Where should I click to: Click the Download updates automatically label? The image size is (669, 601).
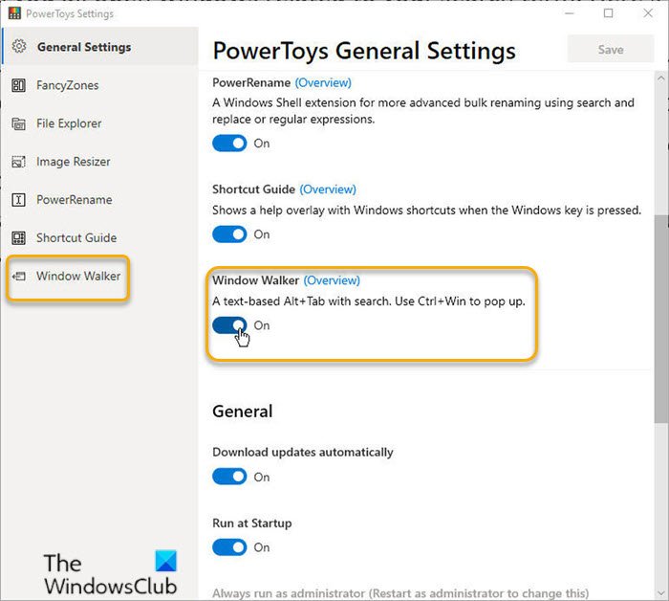[x=303, y=453]
